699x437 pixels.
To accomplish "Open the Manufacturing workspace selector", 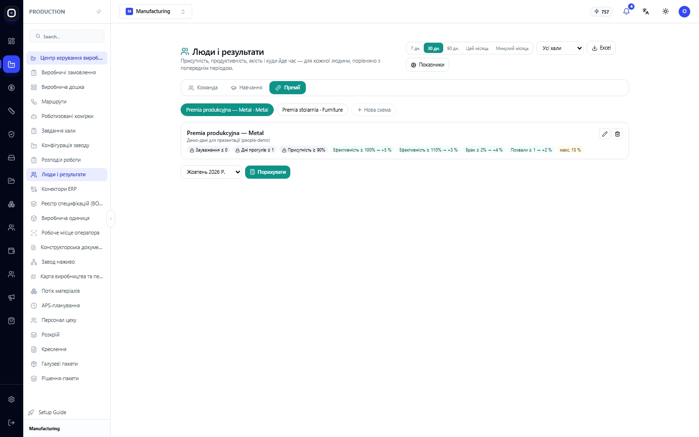I will click(x=156, y=12).
